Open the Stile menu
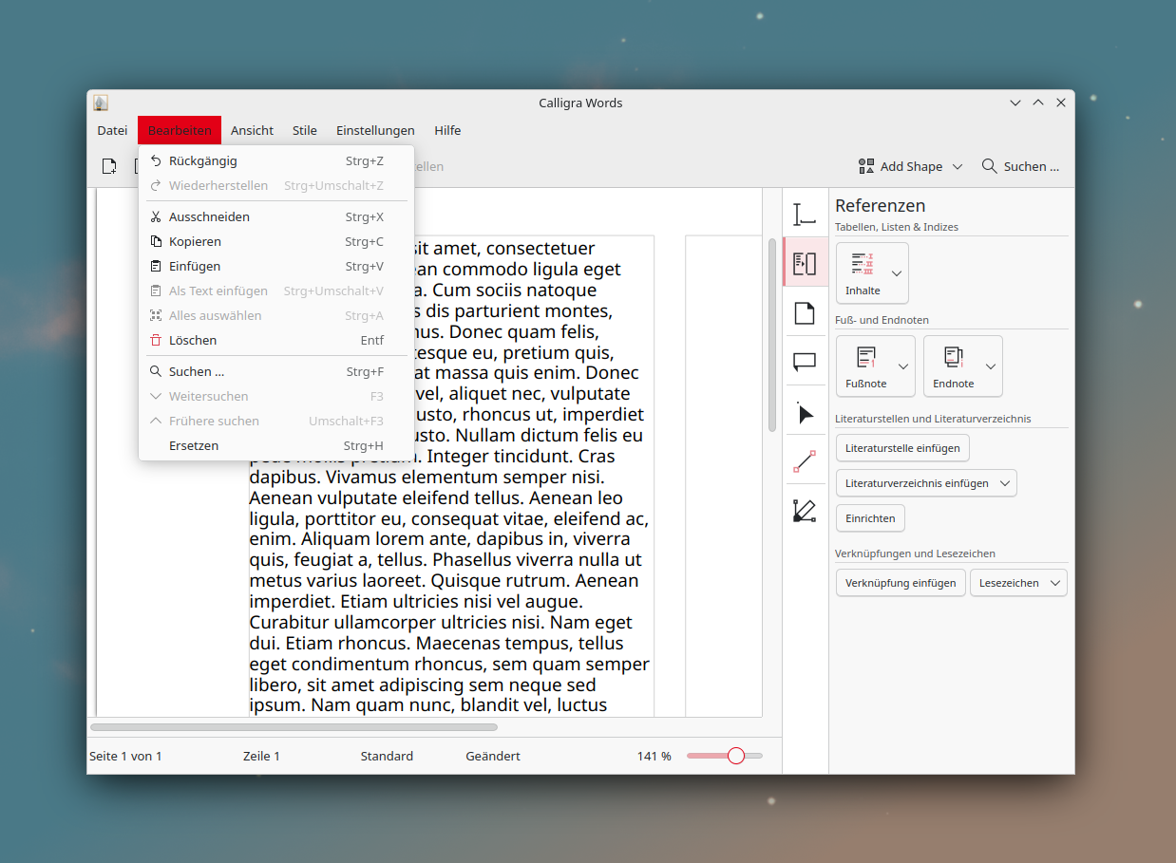Image resolution: width=1176 pixels, height=863 pixels. [x=305, y=130]
